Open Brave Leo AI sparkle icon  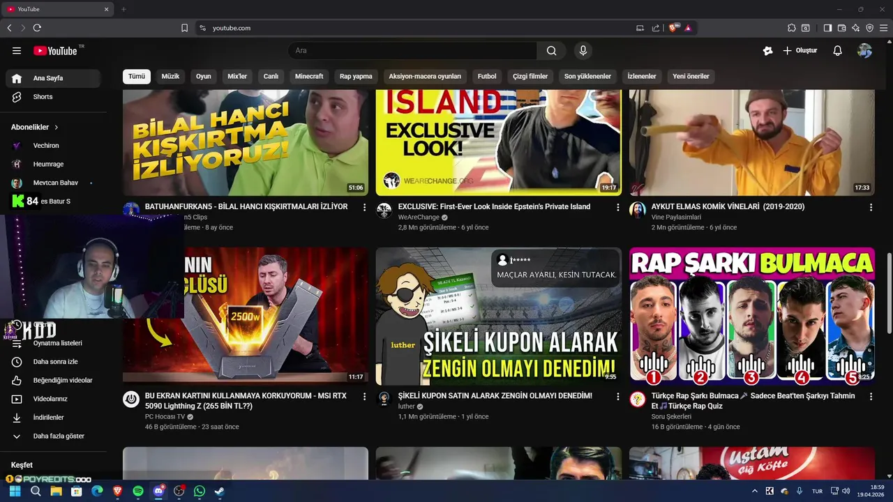point(855,28)
